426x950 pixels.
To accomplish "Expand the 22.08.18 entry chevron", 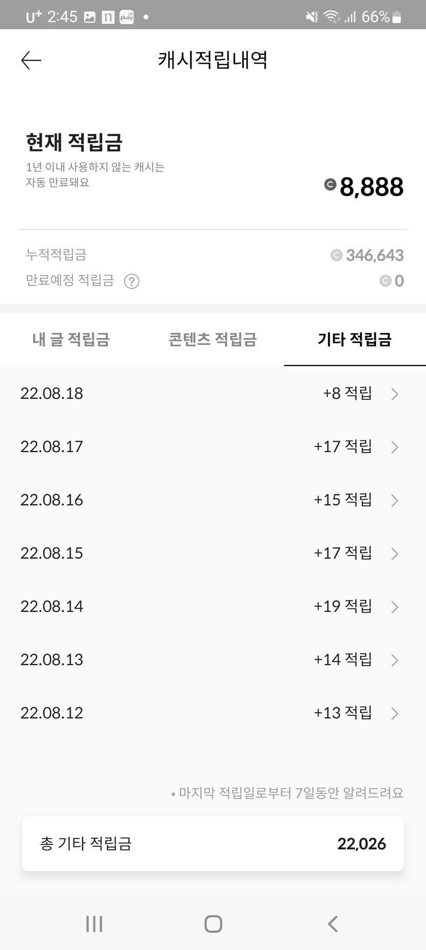I will pos(394,394).
